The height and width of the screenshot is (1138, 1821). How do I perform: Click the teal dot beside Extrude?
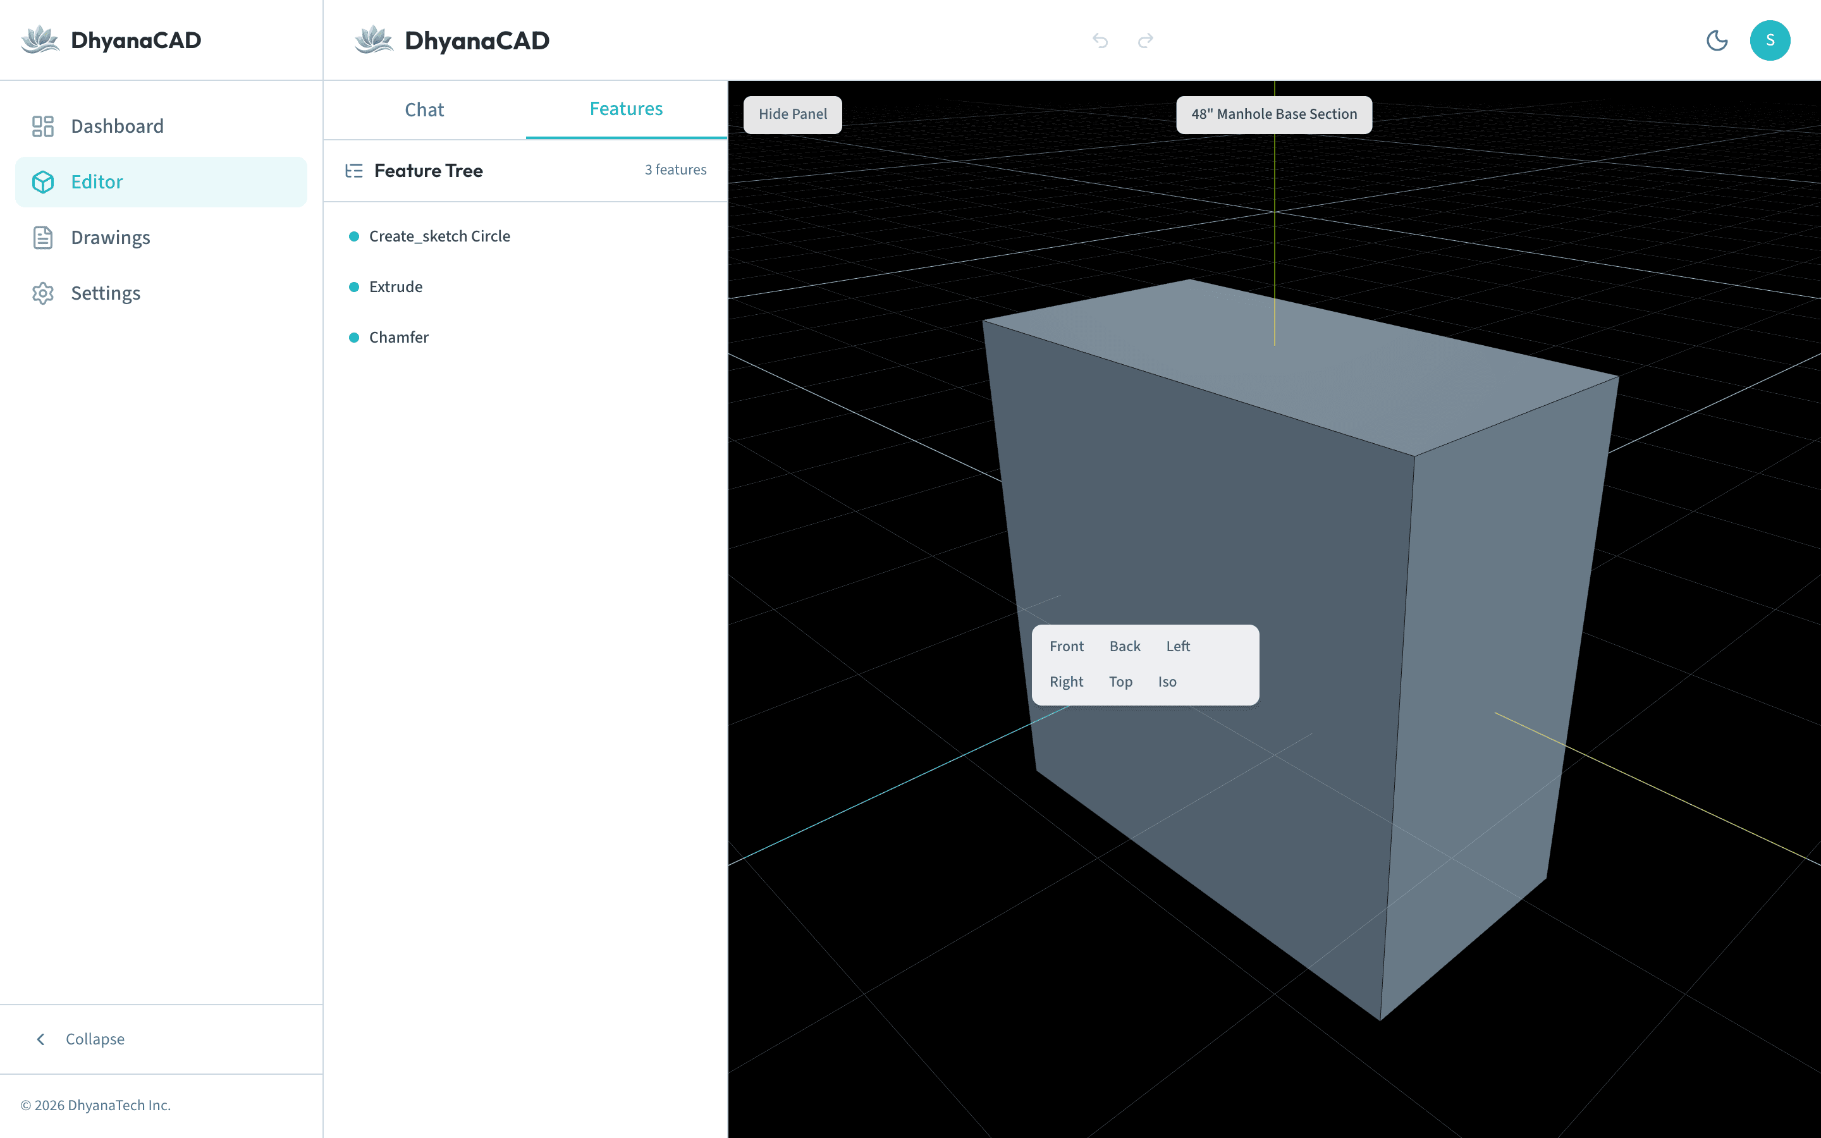tap(353, 287)
